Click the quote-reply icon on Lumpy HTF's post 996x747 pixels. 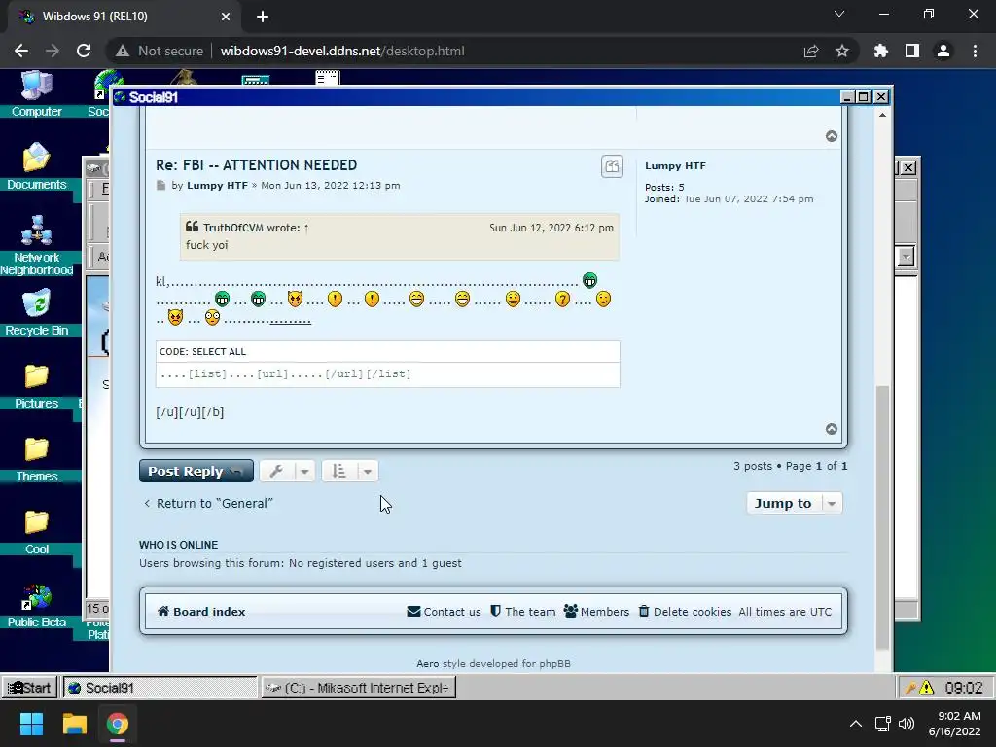(x=612, y=166)
